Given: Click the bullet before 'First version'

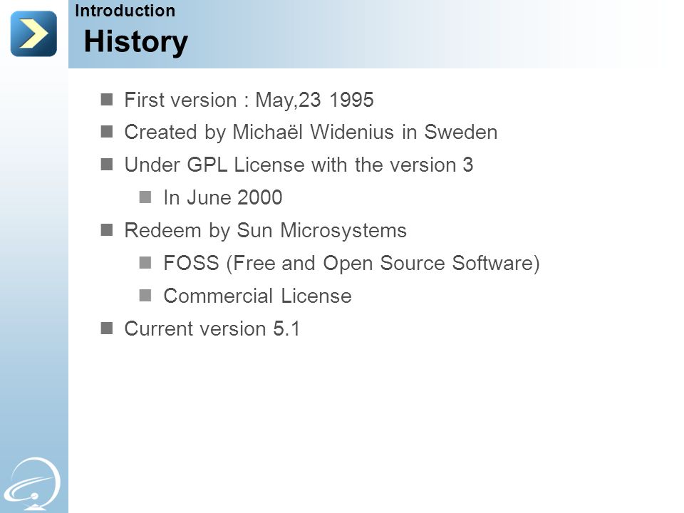Looking at the screenshot, I should click(107, 100).
